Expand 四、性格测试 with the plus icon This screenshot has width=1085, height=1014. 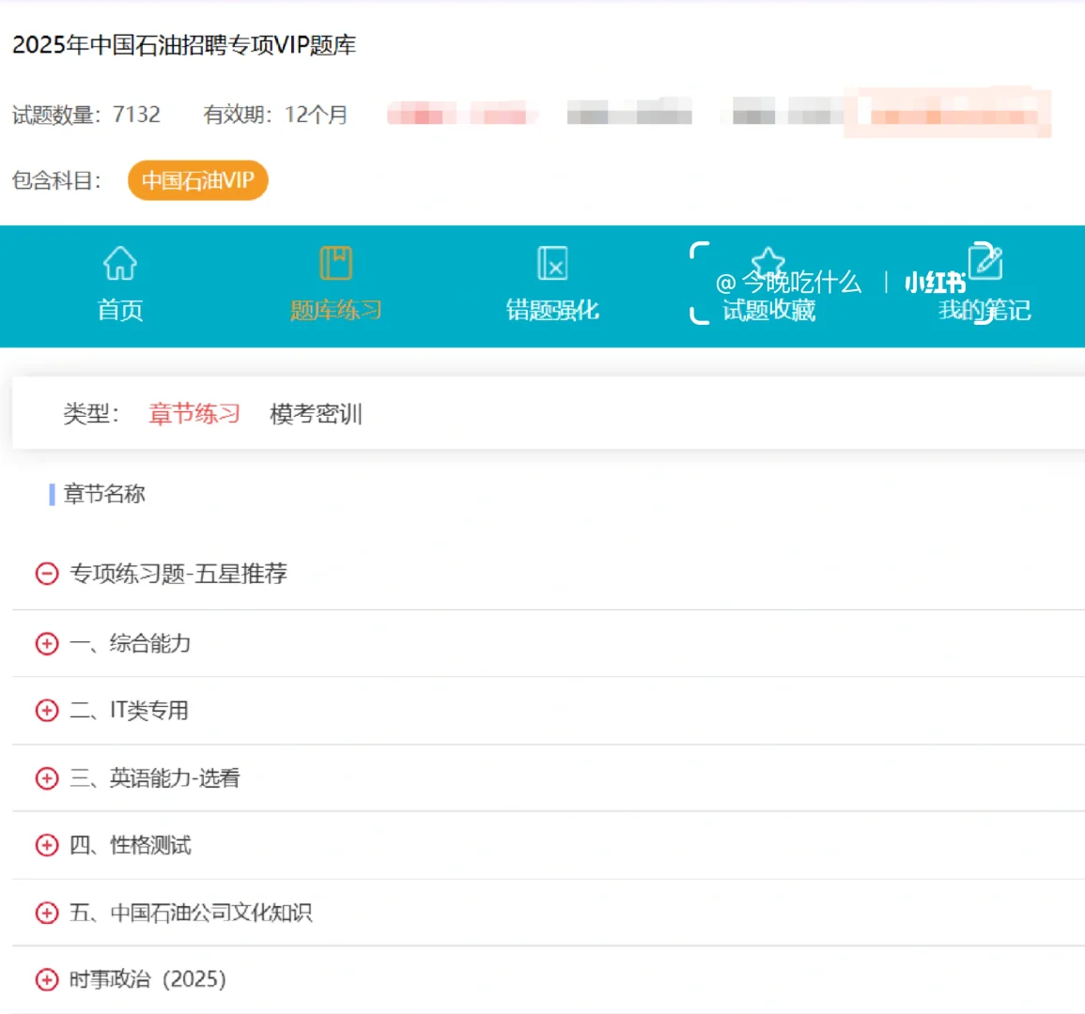(x=47, y=845)
